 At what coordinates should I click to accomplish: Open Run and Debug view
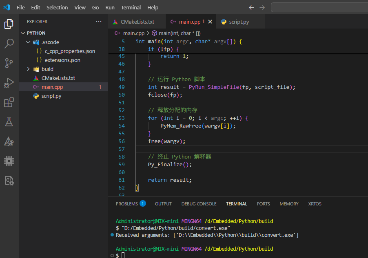[x=9, y=83]
